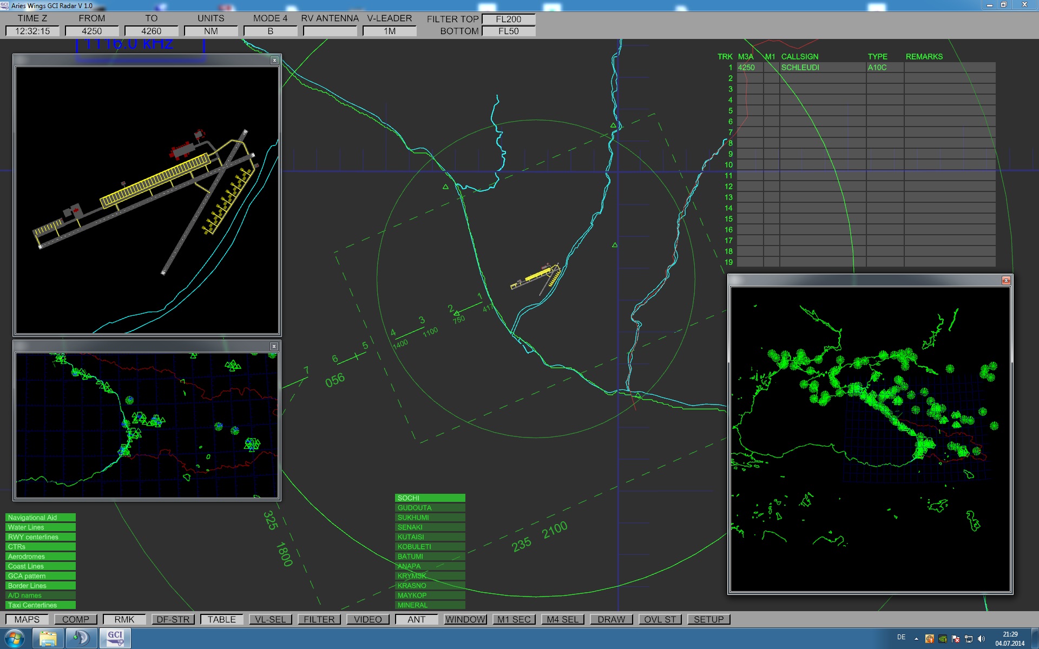1039x649 pixels.
Task: Toggle the Taxi Centerlines layer
Action: 40,605
